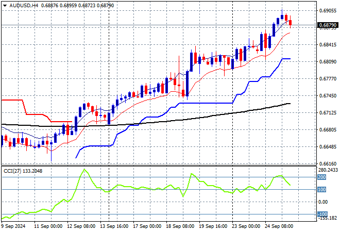
Task: Click the 0.69055 price axis label
Action: 328,11
